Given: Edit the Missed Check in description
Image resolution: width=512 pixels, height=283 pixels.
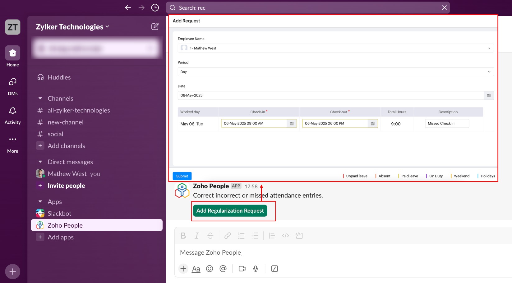Looking at the screenshot, I should 447,124.
